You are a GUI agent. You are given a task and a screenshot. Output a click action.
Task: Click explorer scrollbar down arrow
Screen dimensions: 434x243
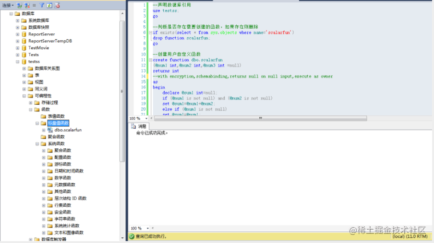tap(122, 238)
